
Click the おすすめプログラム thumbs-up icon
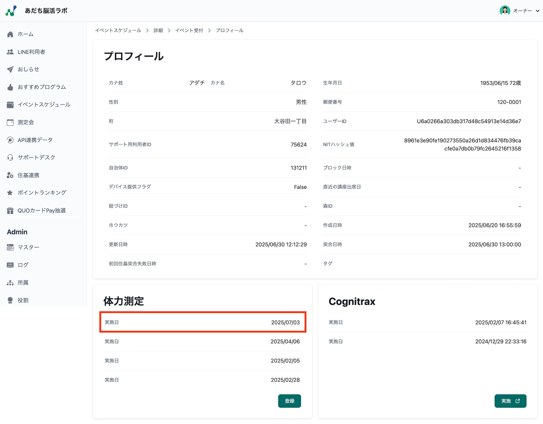click(10, 87)
